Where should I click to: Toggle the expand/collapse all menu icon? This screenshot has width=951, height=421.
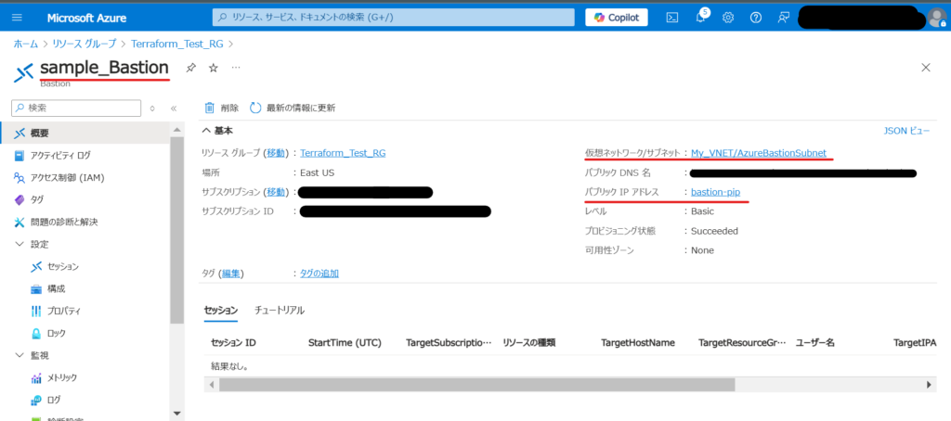point(152,108)
